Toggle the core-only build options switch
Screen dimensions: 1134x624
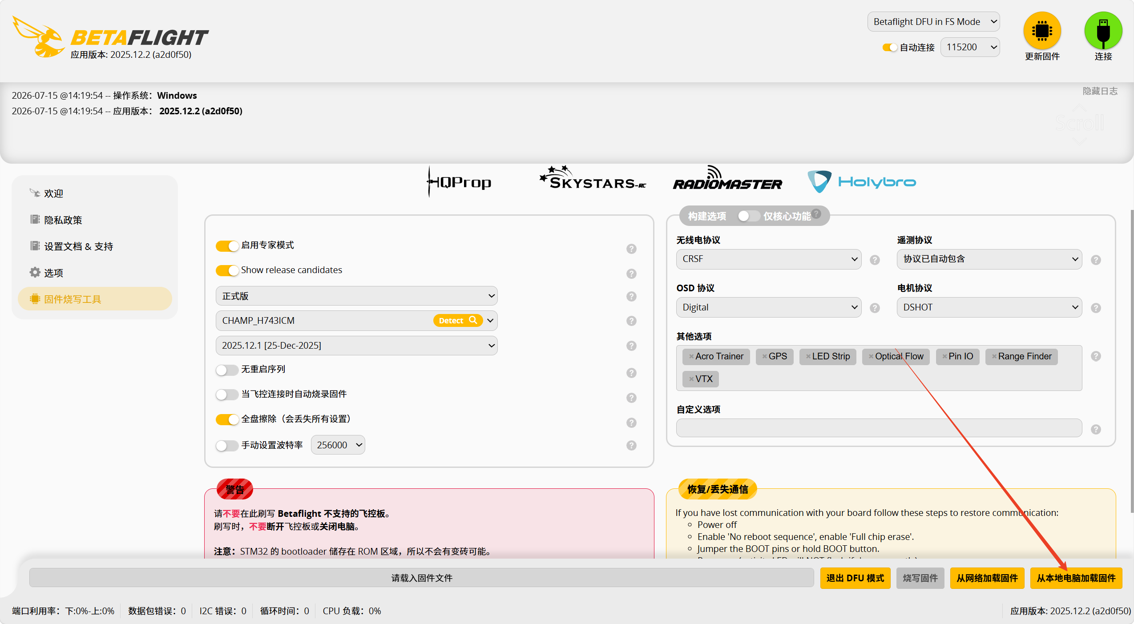(748, 216)
